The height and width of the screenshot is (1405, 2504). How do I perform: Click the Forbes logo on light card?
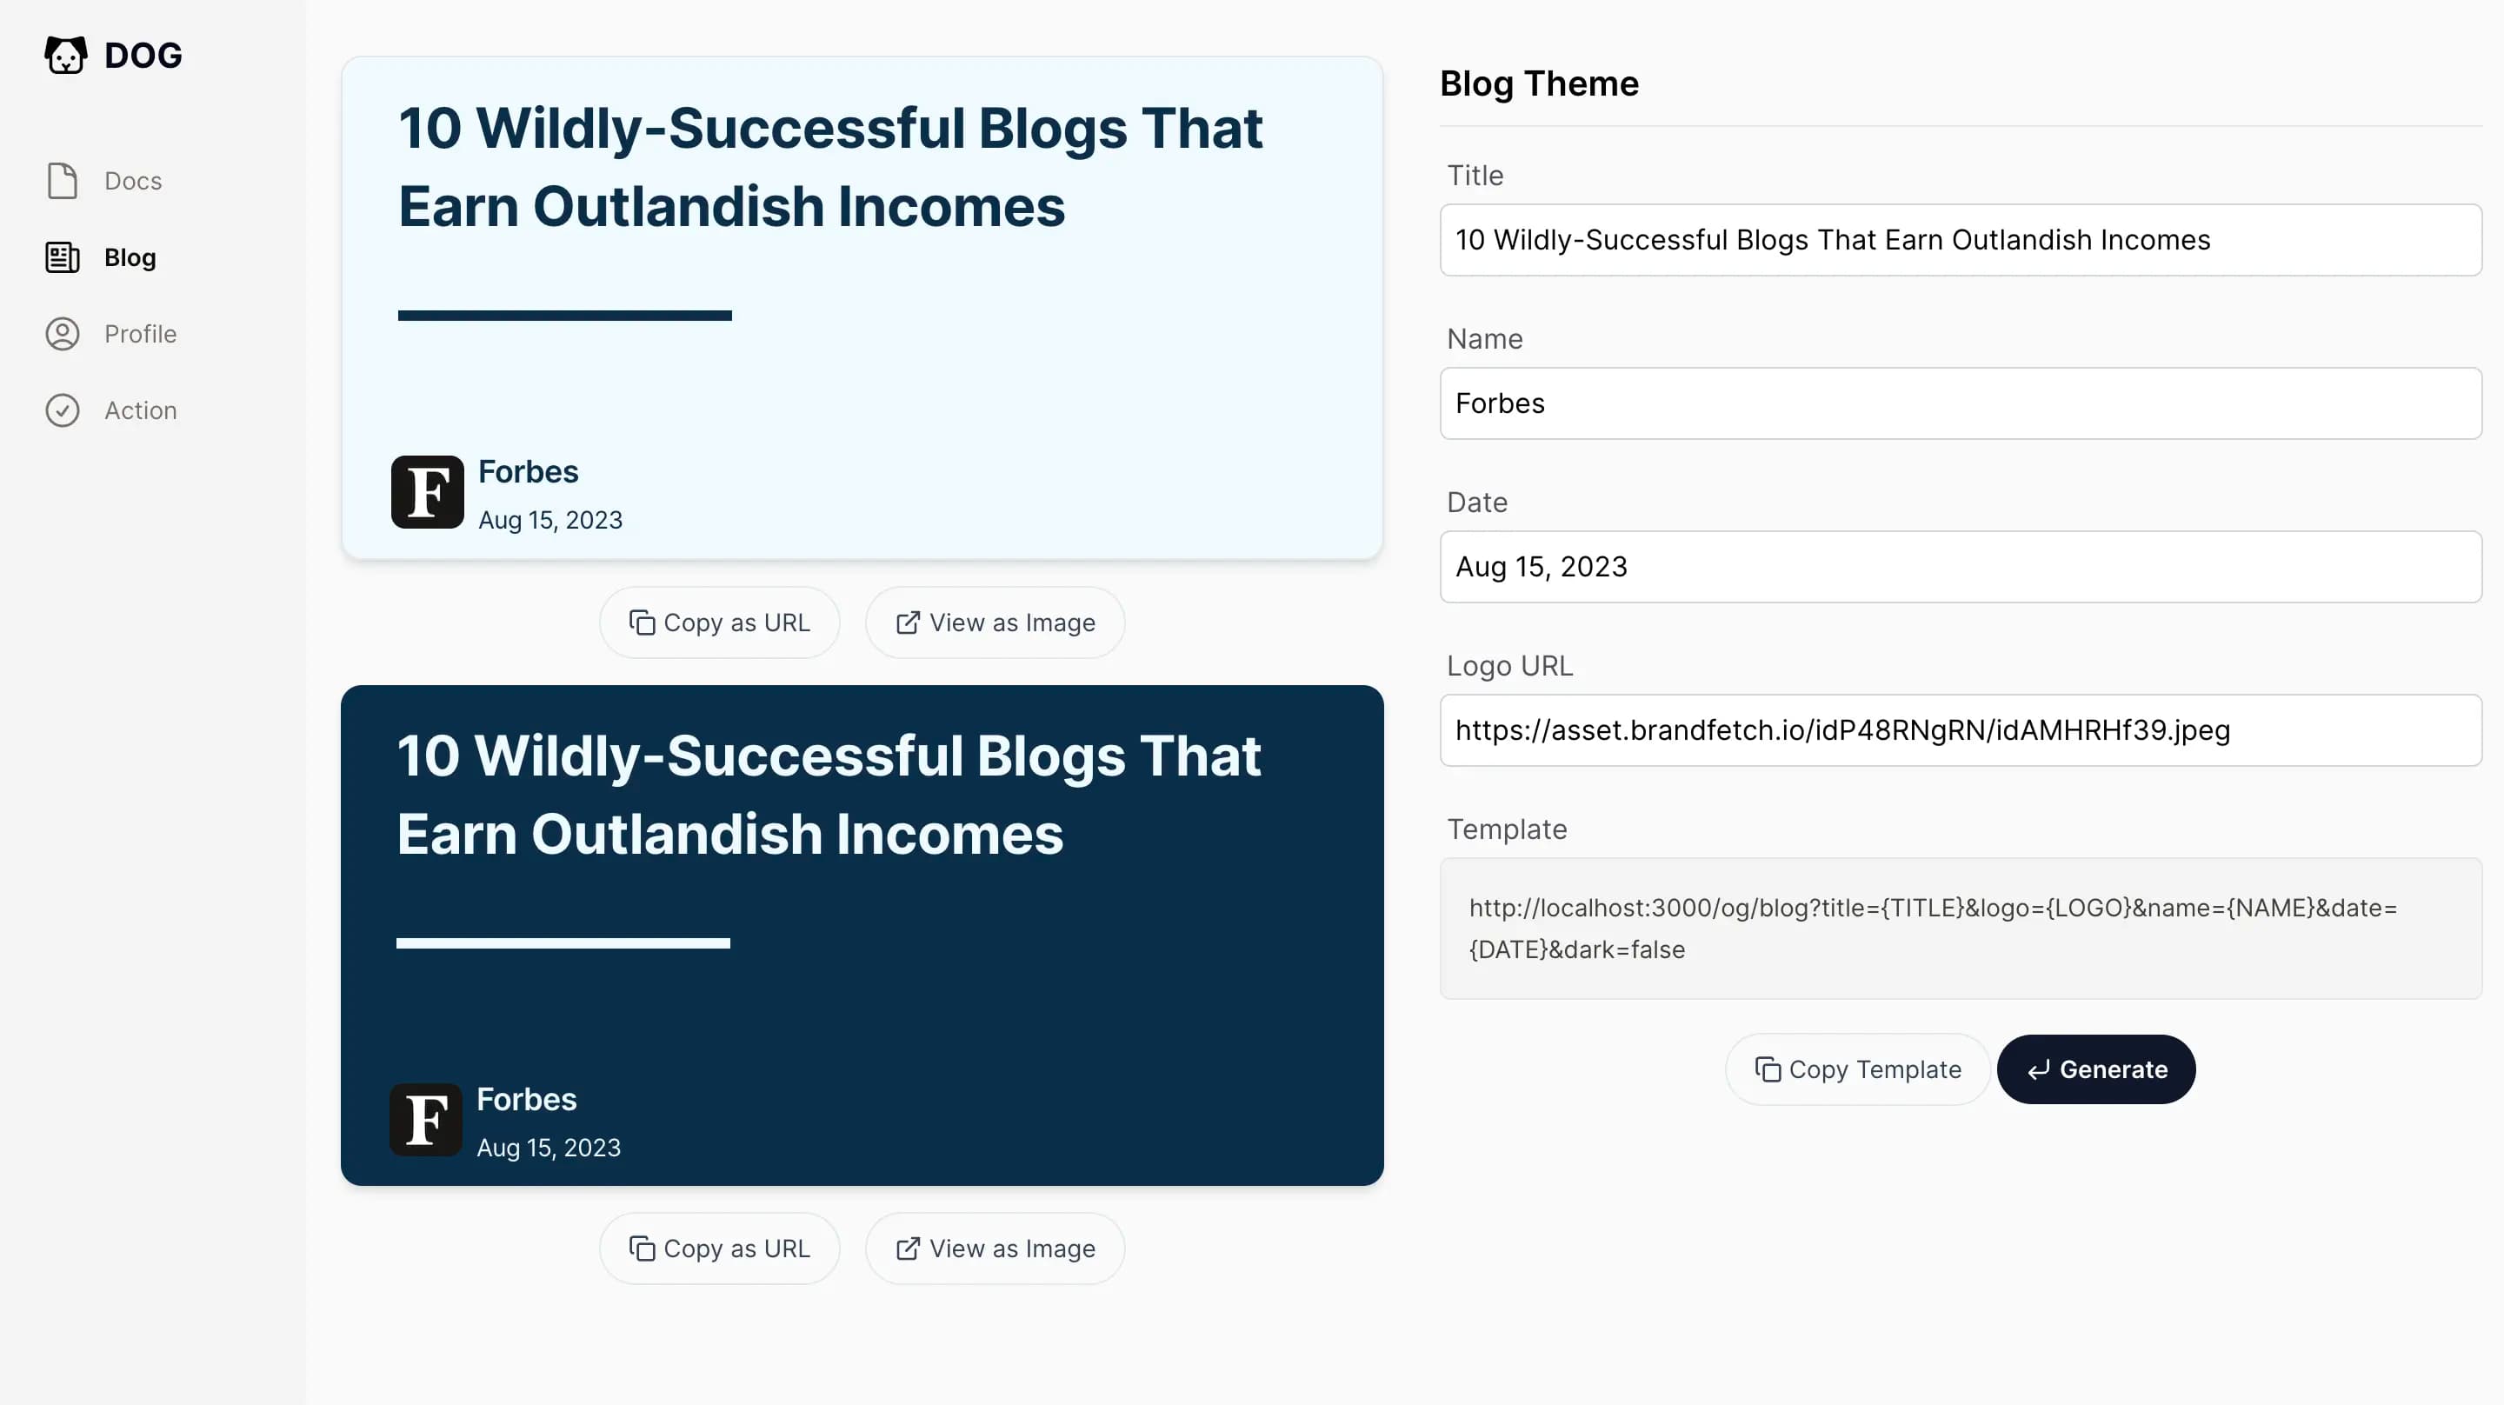(x=428, y=492)
